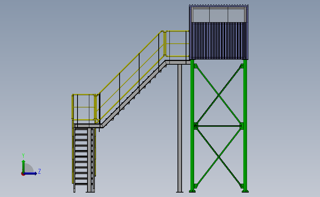Pick the center of the lower green X-bracing
Viewport: 320px width, 197px height.
click(x=219, y=157)
